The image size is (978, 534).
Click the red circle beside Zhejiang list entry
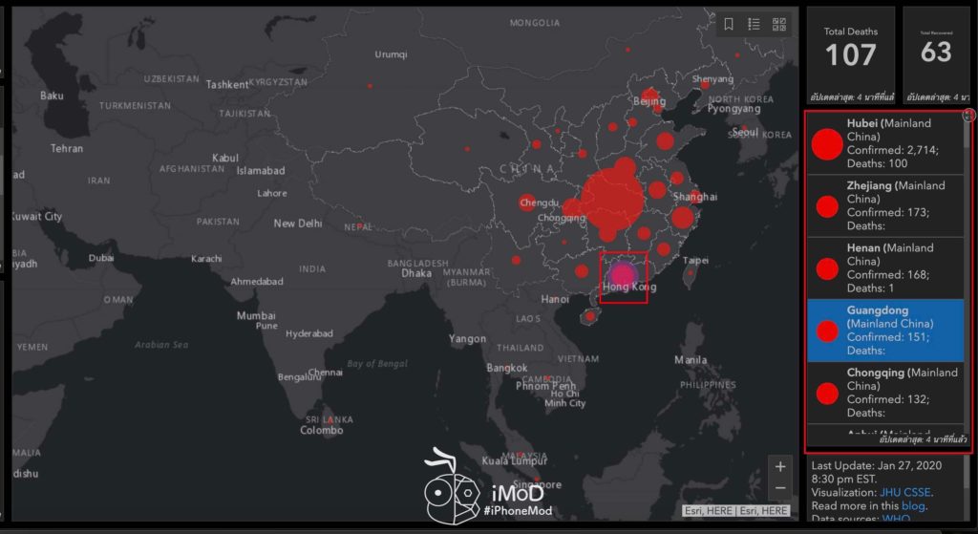(x=827, y=206)
